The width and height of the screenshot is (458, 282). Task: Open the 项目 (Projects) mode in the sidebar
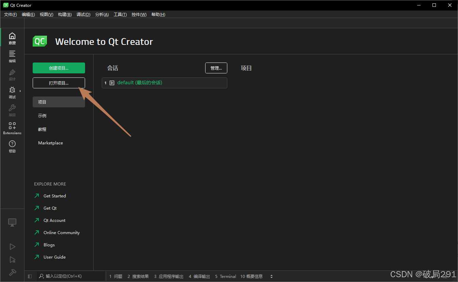coord(12,110)
